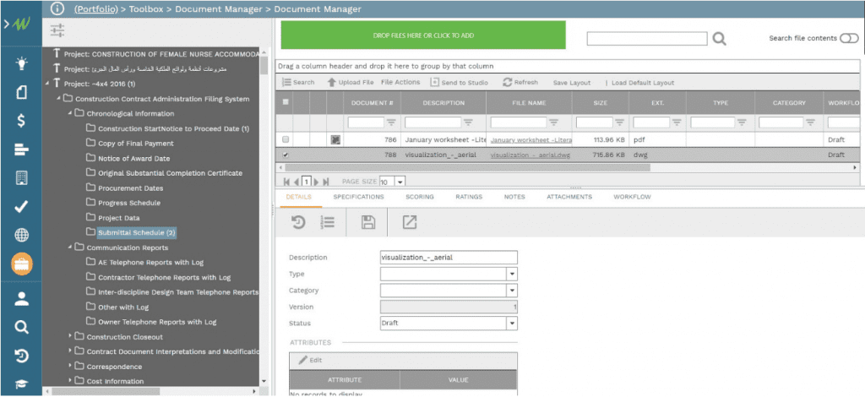This screenshot has width=865, height=397.
Task: Switch to the Ratings tab
Action: (x=469, y=197)
